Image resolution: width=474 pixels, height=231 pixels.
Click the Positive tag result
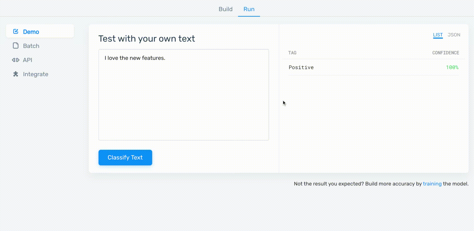coord(301,67)
